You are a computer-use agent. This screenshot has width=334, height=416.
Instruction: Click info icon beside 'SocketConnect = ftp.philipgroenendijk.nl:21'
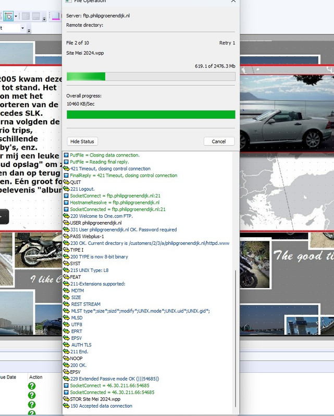click(x=66, y=196)
